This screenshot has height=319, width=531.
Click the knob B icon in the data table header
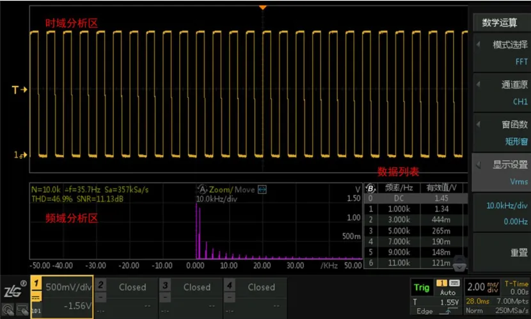point(371,188)
